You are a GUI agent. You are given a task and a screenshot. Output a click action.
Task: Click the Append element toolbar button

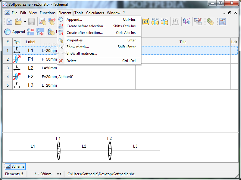tap(14, 32)
